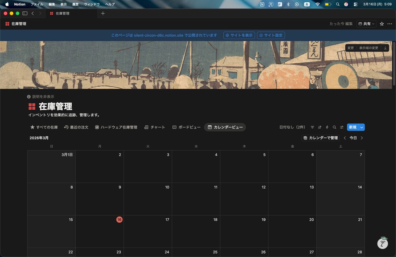Switch to the チャート view tab
The height and width of the screenshot is (257, 396).
coord(155,127)
